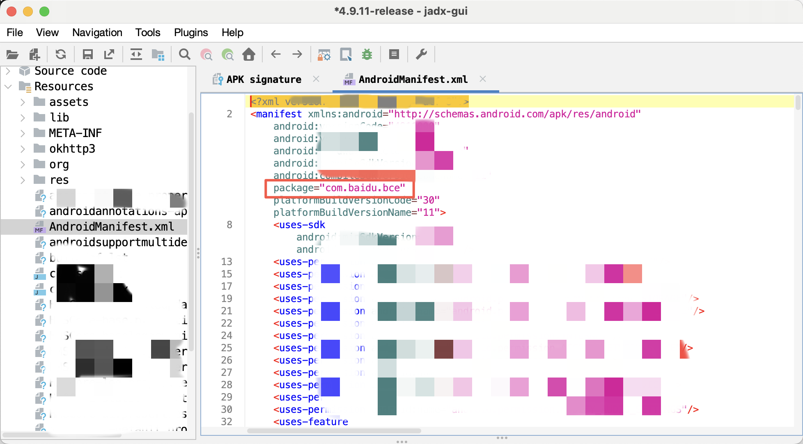Screen dimensions: 803x444
Task: Open comment search with the green magnifier icon
Action: pyautogui.click(x=228, y=55)
